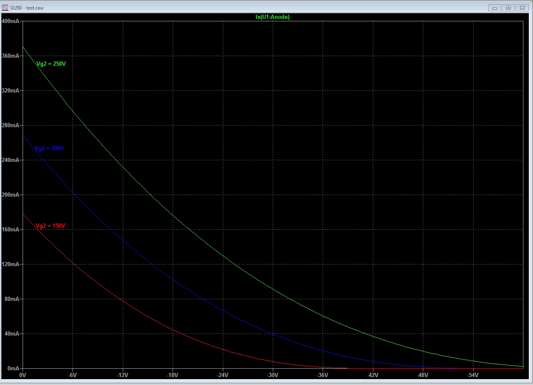Select the Vg2 = 150V annotation
Image resolution: width=533 pixels, height=385 pixels.
(50, 226)
